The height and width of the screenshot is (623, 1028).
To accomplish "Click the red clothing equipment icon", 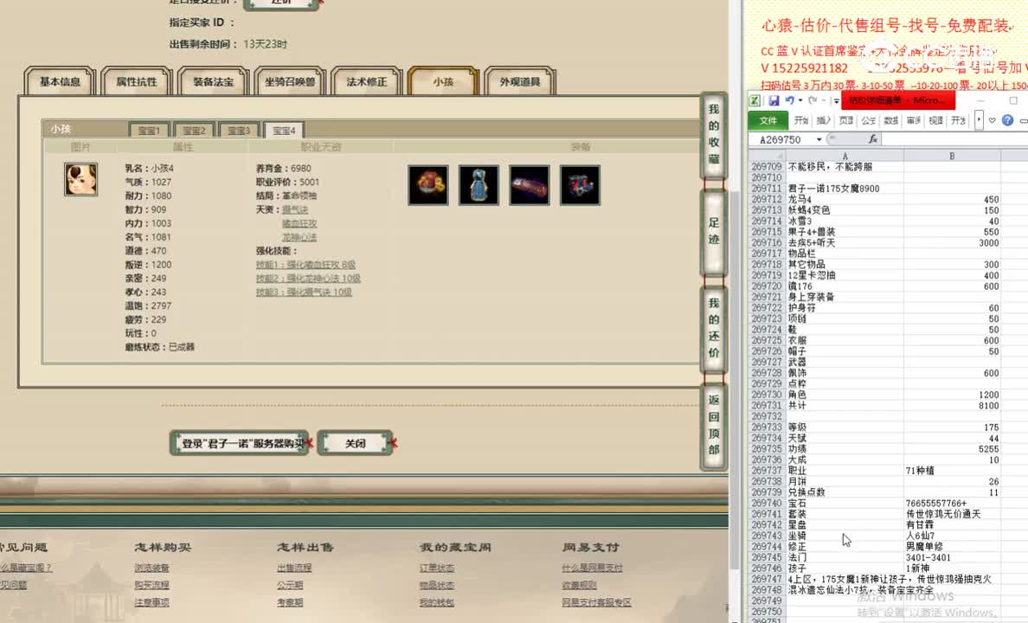I will (428, 185).
